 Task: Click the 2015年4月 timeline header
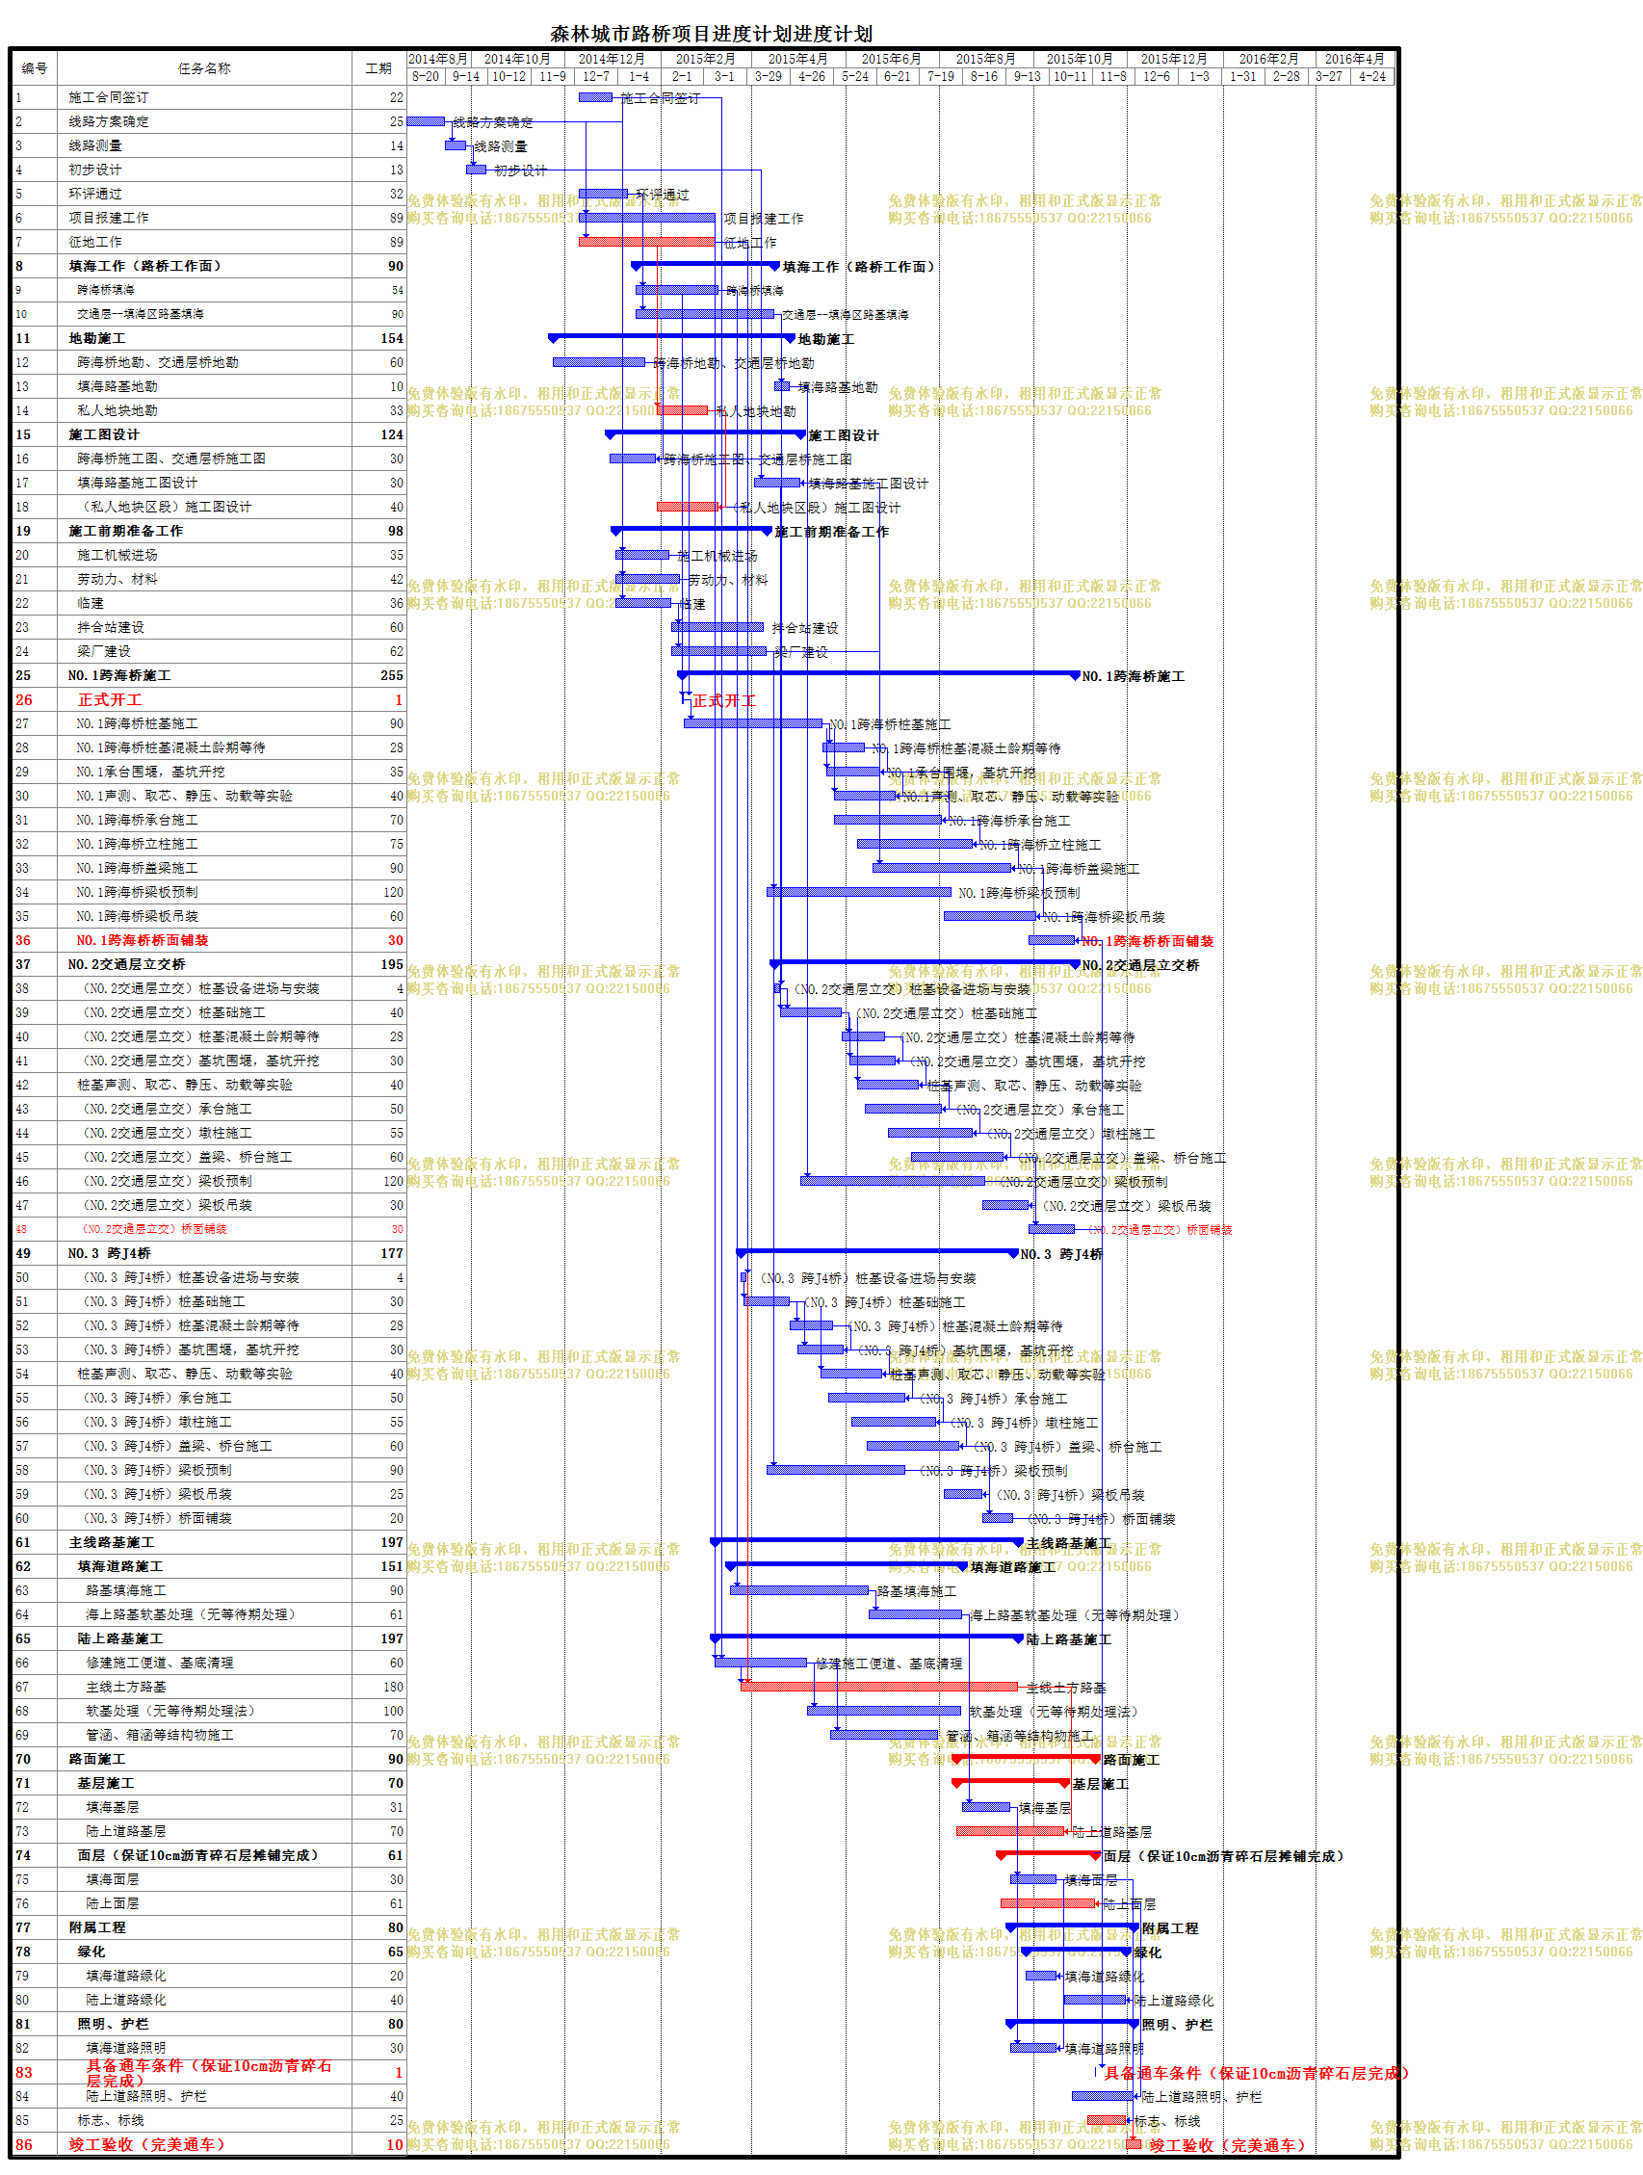tap(797, 59)
